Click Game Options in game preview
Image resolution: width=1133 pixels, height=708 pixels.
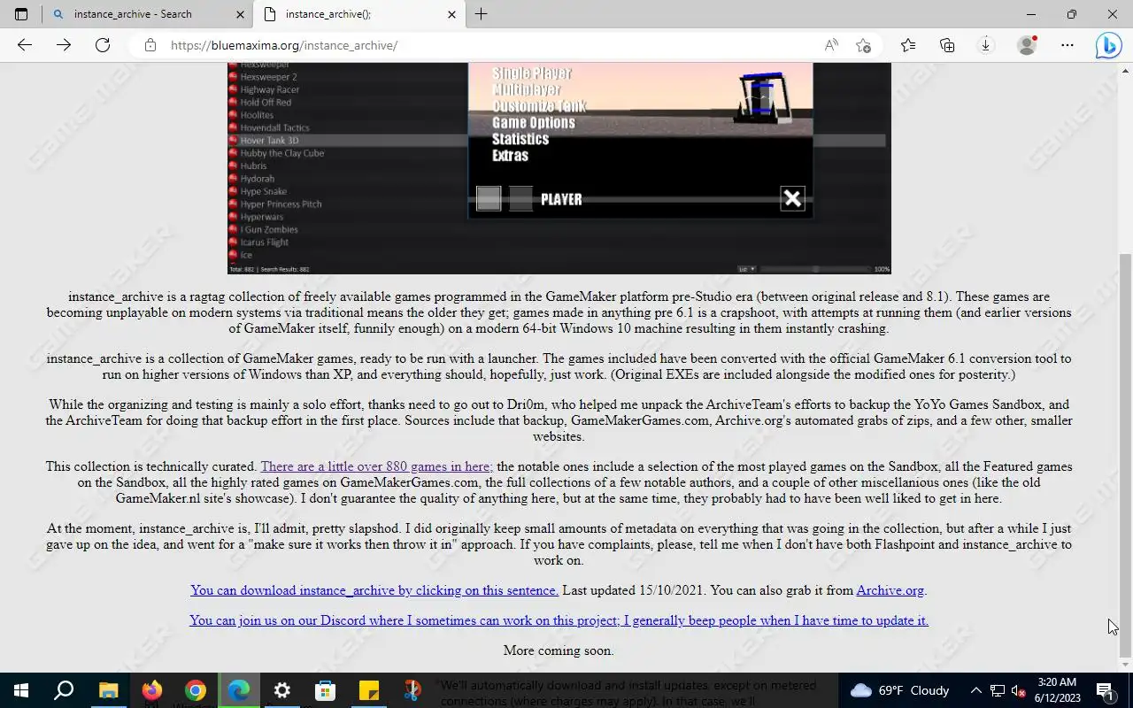533,123
